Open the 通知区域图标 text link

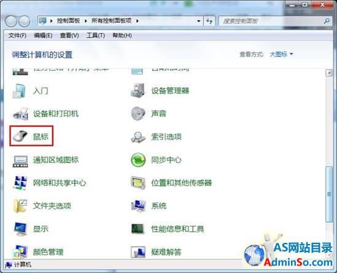click(x=56, y=160)
